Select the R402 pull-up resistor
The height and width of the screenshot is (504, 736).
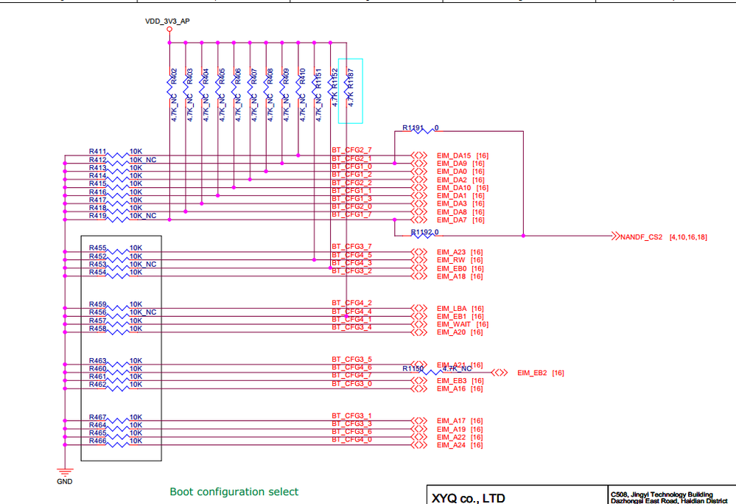(170, 88)
